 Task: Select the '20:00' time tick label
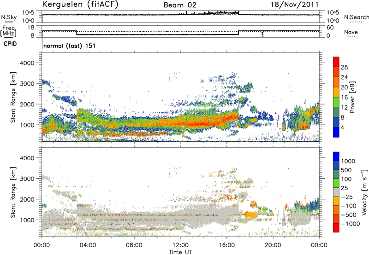point(273,245)
